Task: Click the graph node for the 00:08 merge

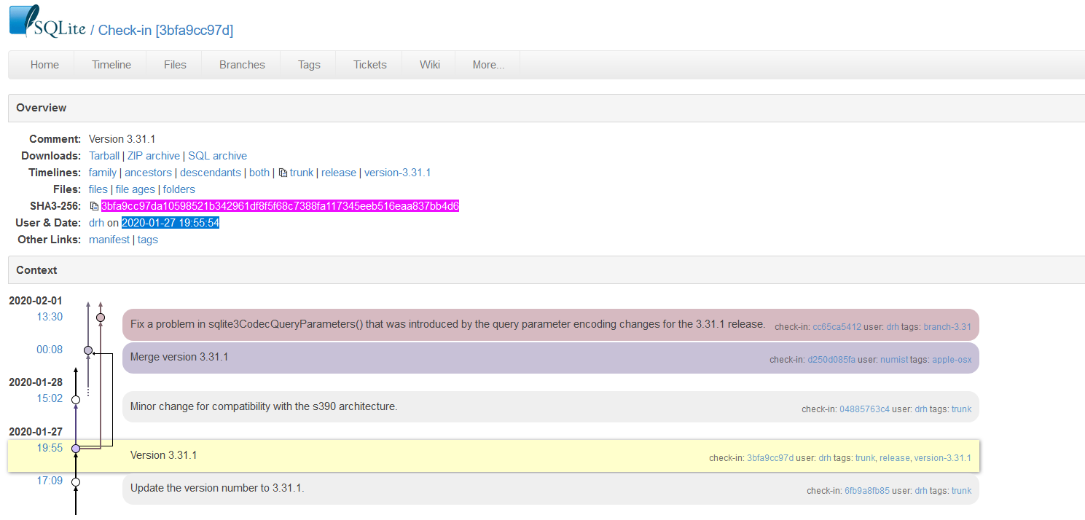Action: [88, 350]
